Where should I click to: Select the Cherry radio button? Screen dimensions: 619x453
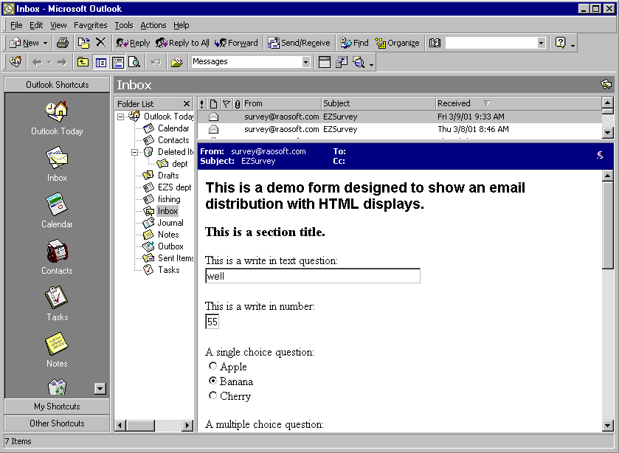tap(212, 395)
